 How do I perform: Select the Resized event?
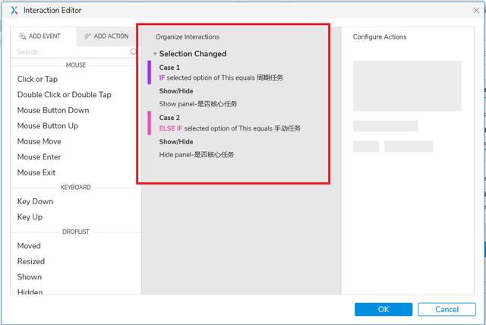[x=31, y=261]
